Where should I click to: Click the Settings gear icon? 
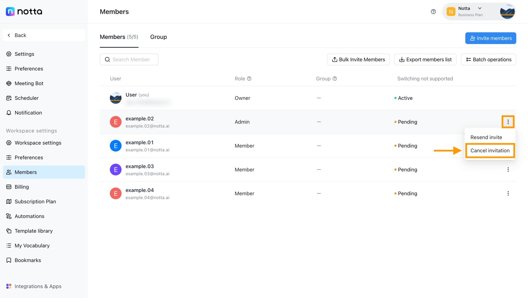click(x=9, y=54)
